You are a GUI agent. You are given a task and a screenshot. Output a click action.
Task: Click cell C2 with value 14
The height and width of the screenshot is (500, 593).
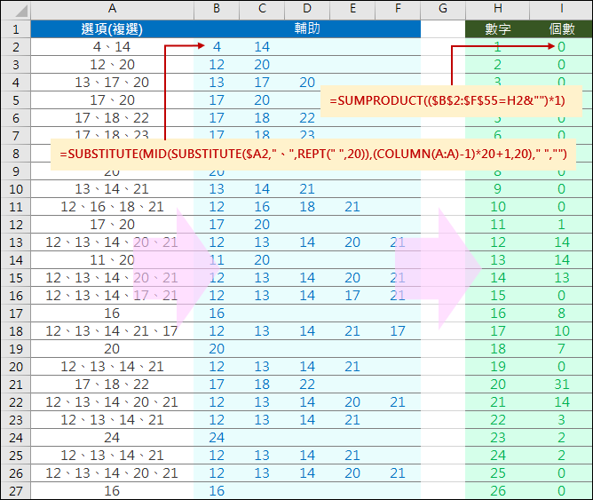(x=262, y=47)
